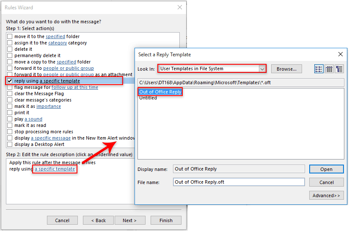This screenshot has width=349, height=231.
Task: Close the Rules Wizard window
Action: [x=180, y=7]
